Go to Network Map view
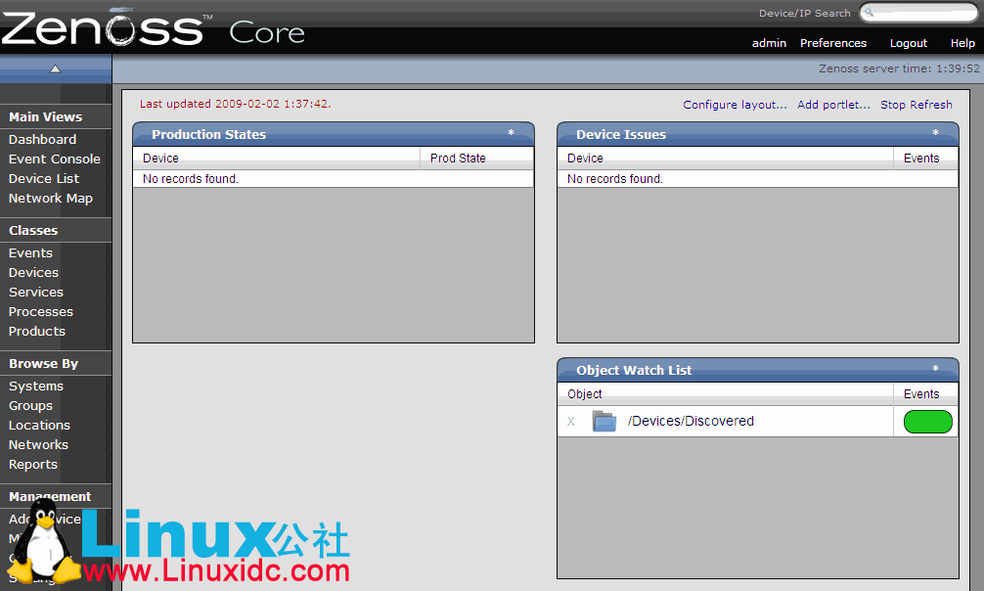 pos(51,198)
